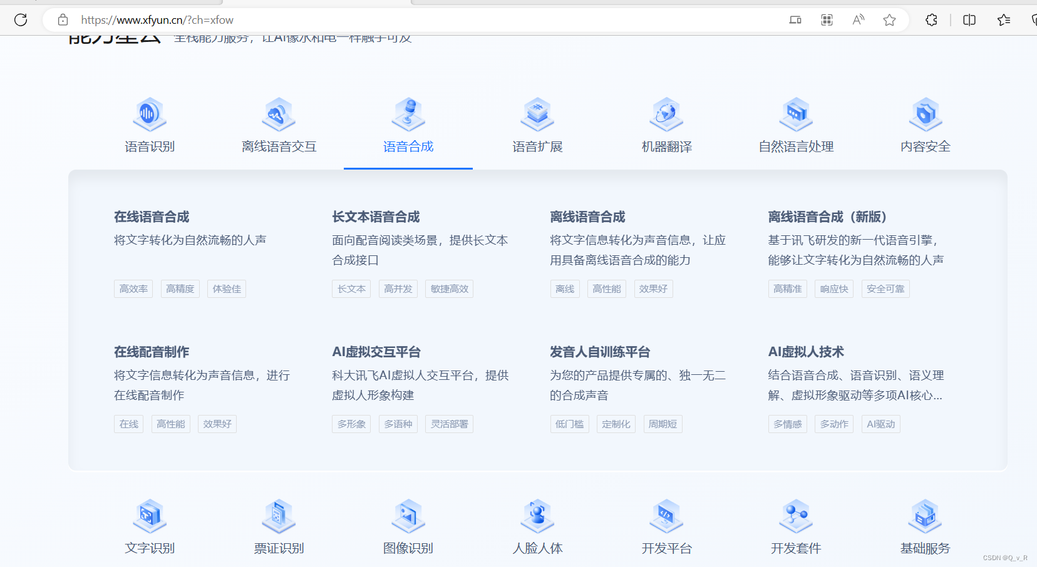Open 文字识别 from the bottom icon row

pos(149,516)
